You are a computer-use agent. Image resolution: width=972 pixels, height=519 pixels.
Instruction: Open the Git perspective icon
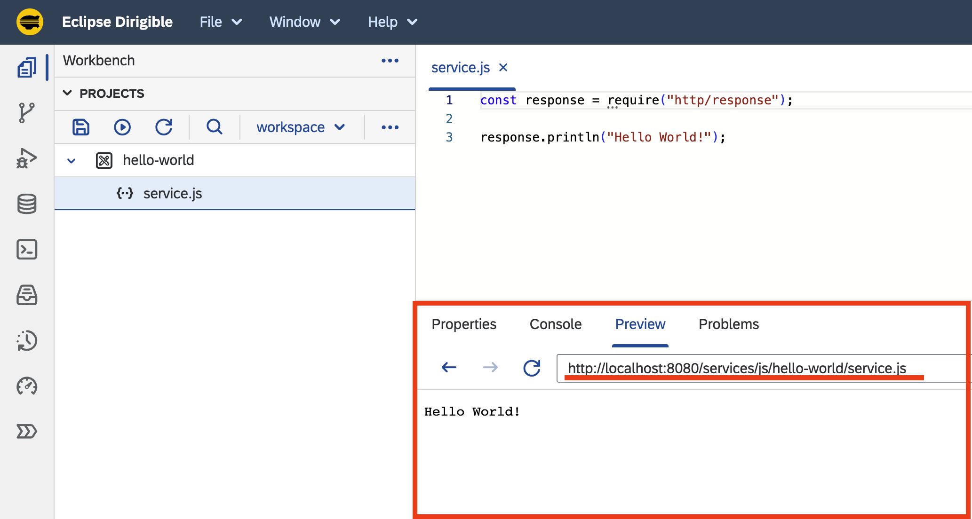[x=26, y=112]
